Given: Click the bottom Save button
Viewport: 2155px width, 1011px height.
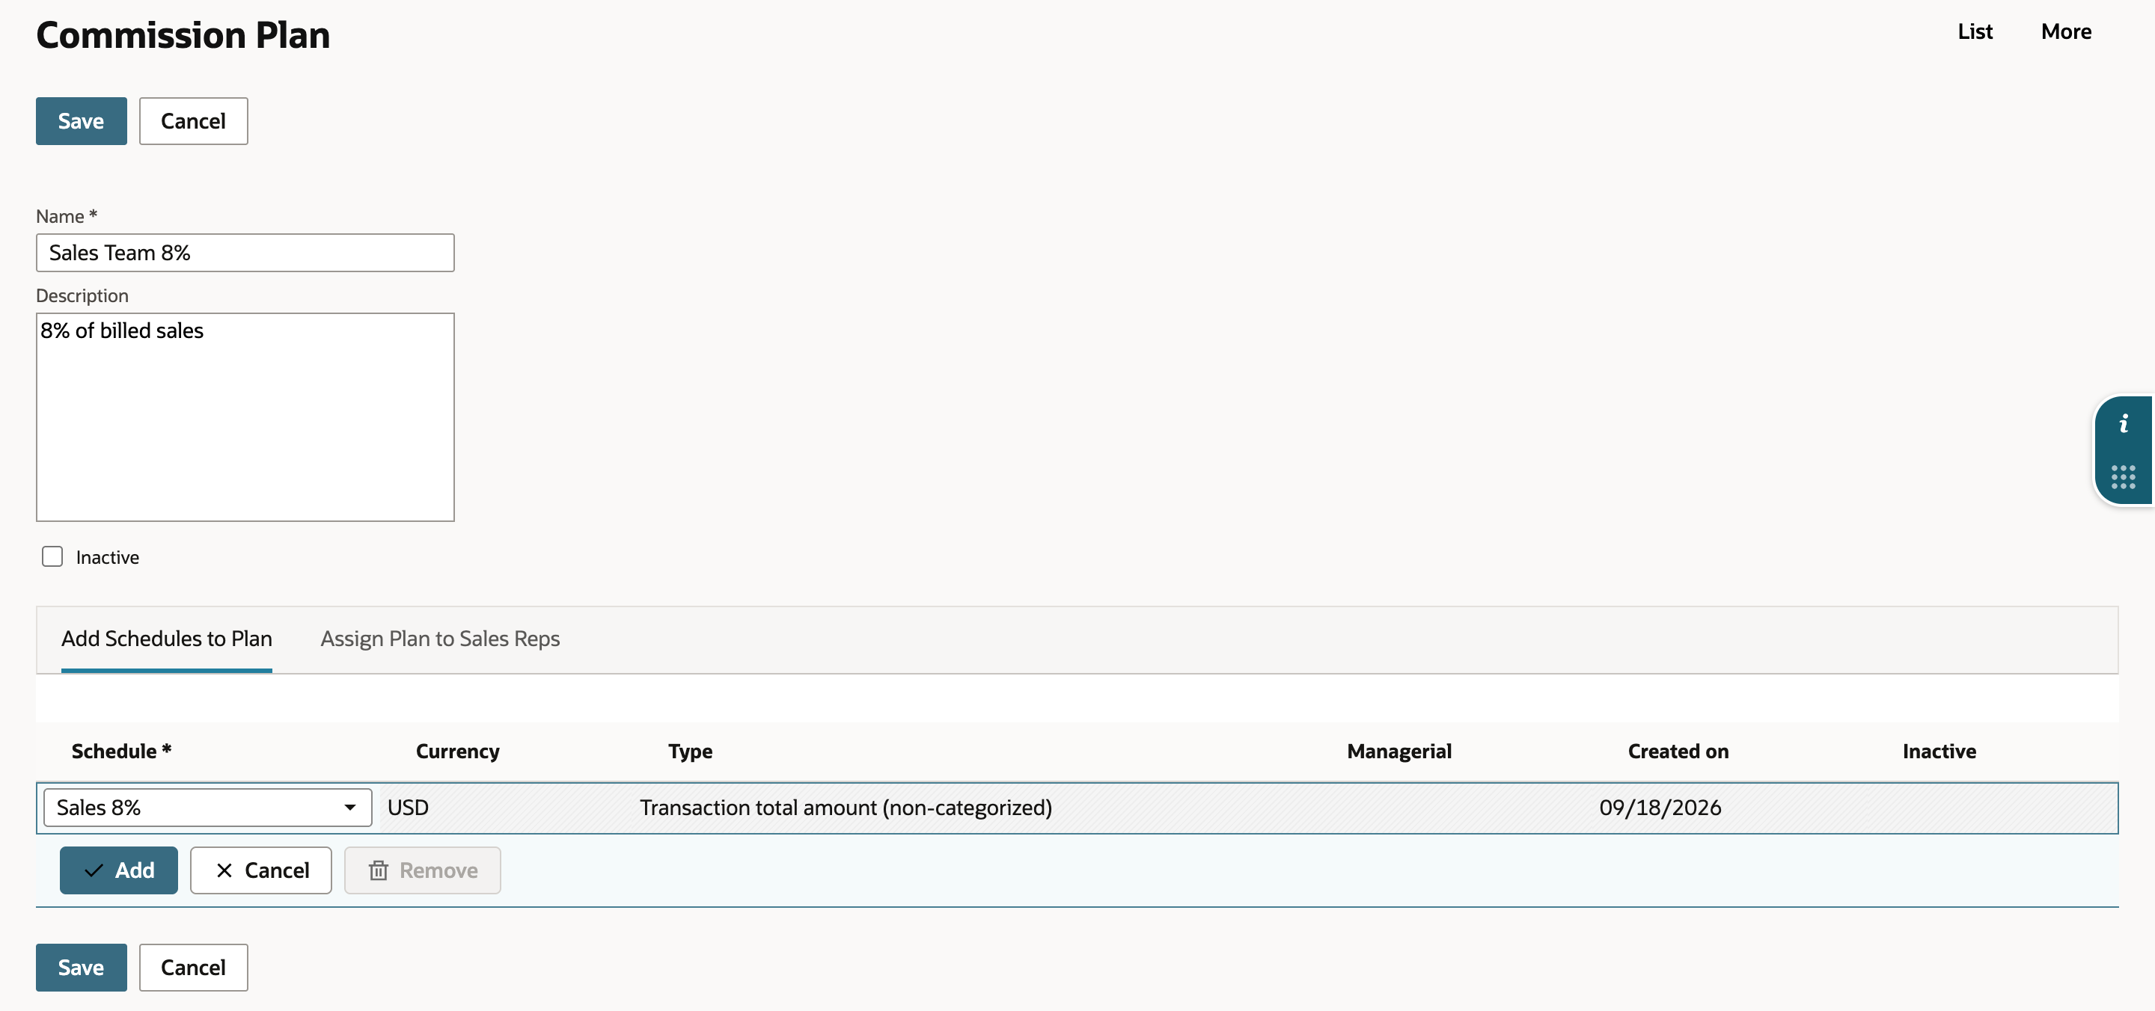Looking at the screenshot, I should [81, 968].
